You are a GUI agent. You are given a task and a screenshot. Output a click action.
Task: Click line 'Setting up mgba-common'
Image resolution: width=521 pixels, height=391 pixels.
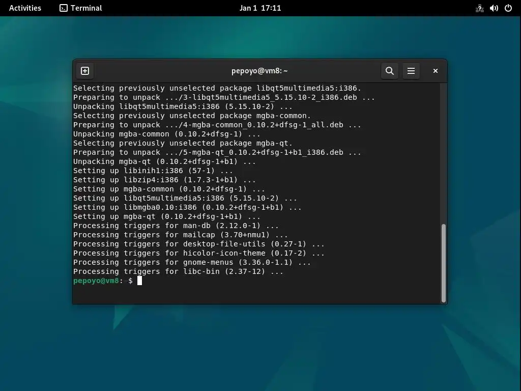coord(169,189)
